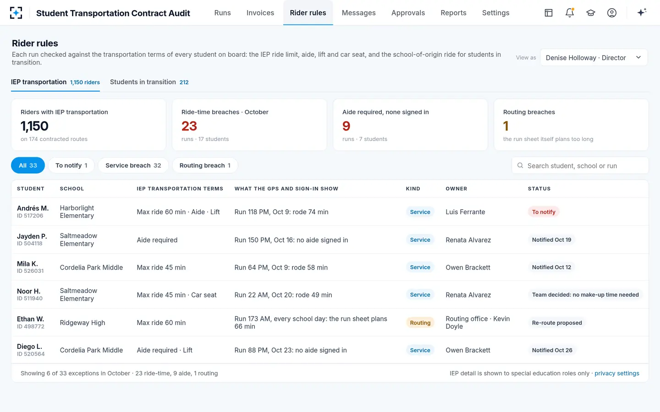This screenshot has height=412, width=660.
Task: Switch to Students in transition sub-tab
Action: pos(149,82)
